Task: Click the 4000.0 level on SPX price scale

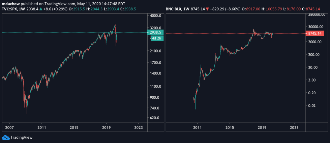Action: (x=157, y=16)
